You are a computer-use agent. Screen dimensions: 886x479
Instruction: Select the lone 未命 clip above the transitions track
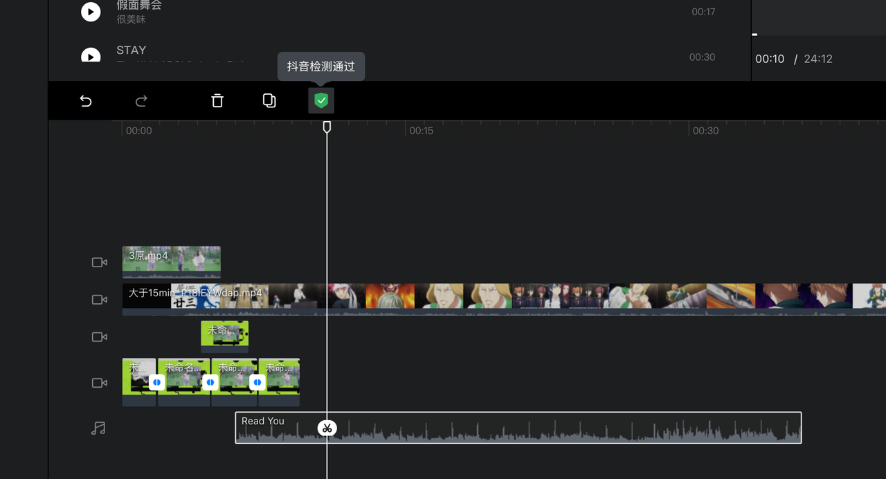(x=225, y=337)
